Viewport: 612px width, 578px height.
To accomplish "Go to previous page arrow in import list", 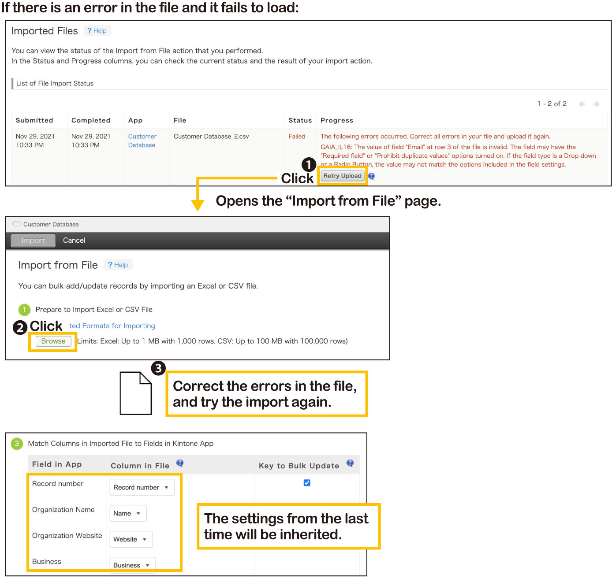I will point(582,104).
